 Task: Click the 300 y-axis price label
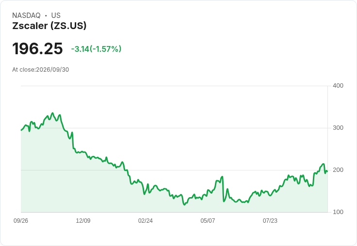[x=338, y=128]
